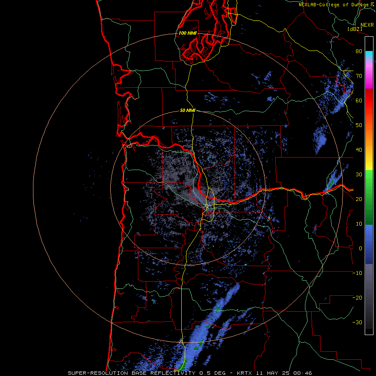This screenshot has width=376, height=376.
Task: Click the "20" value on the dBZ scale
Action: click(359, 199)
